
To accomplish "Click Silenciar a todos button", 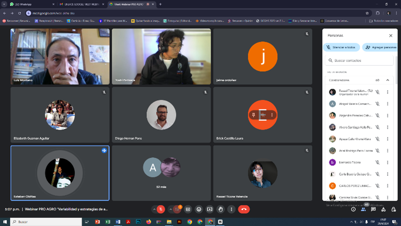I will tap(342, 47).
